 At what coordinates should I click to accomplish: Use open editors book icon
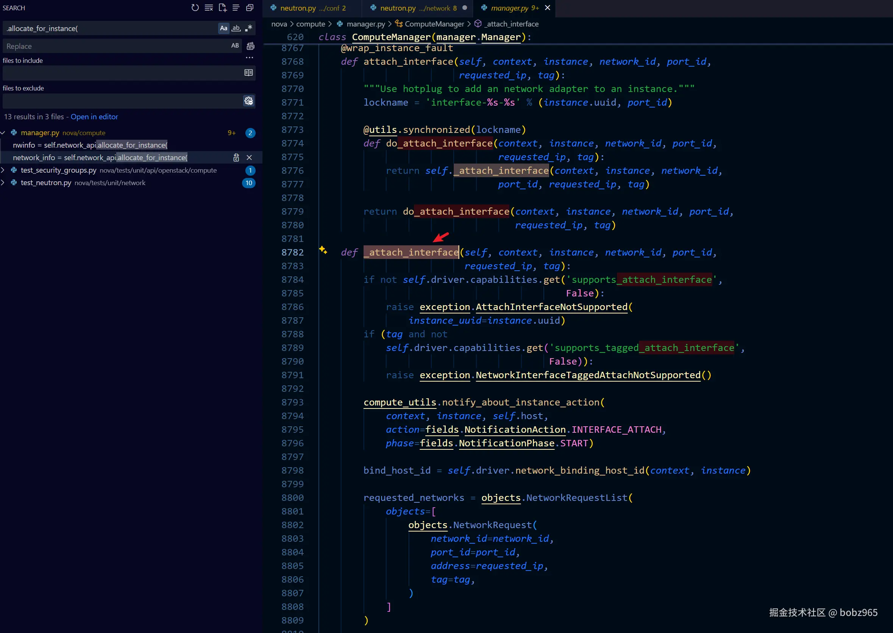(x=249, y=72)
